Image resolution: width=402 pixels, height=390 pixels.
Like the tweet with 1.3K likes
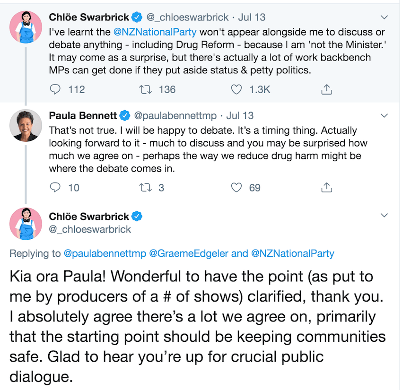(236, 89)
